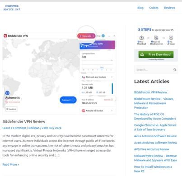Click the Automatic location globe icon

(x=7, y=93)
